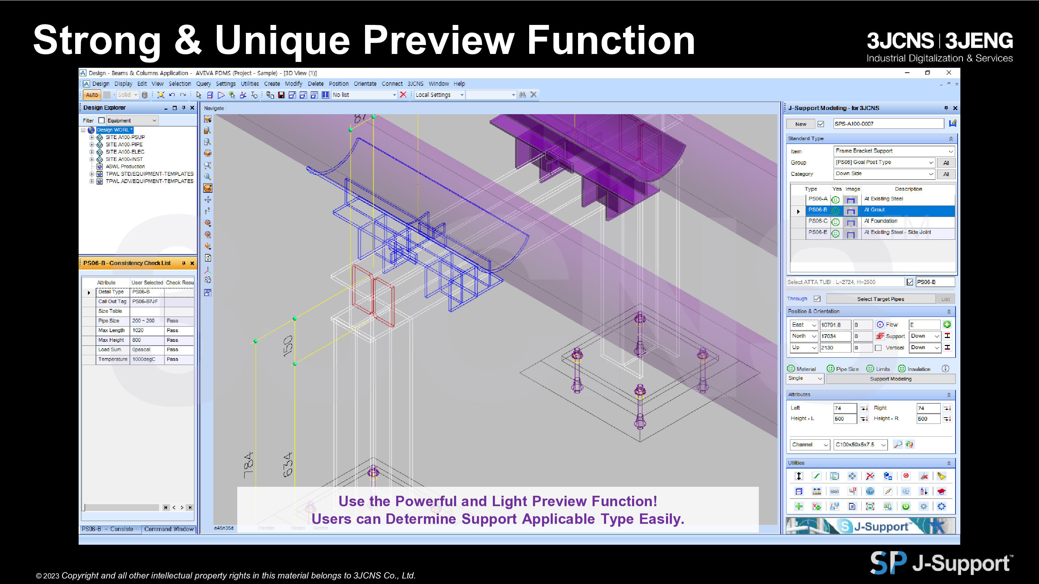
Task: Click the List button
Action: coord(945,299)
